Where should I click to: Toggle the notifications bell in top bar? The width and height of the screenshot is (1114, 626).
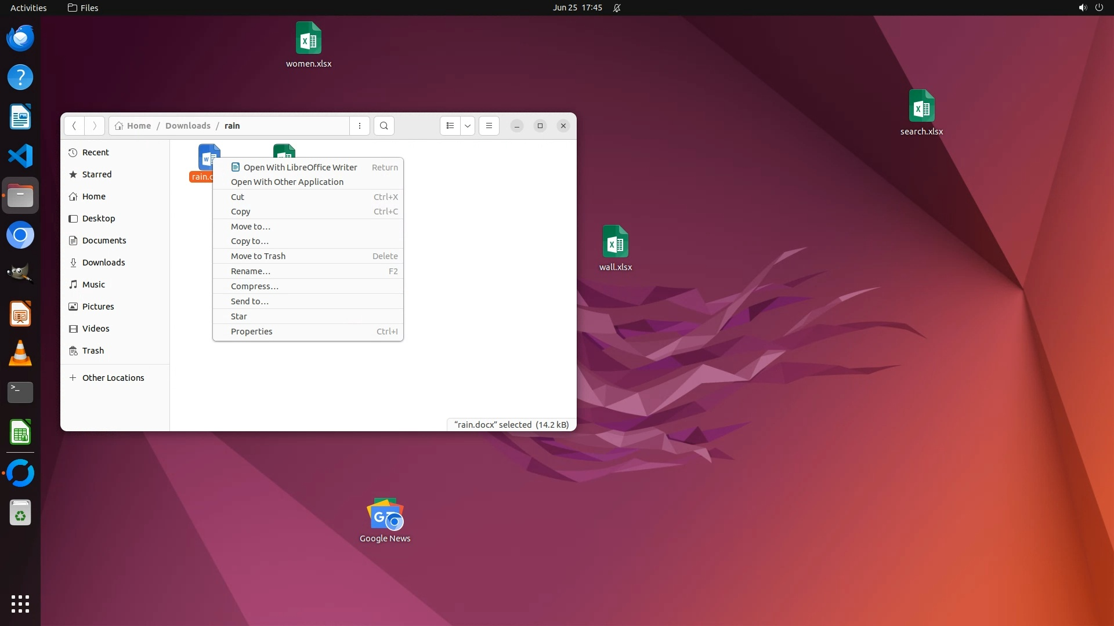pyautogui.click(x=617, y=8)
